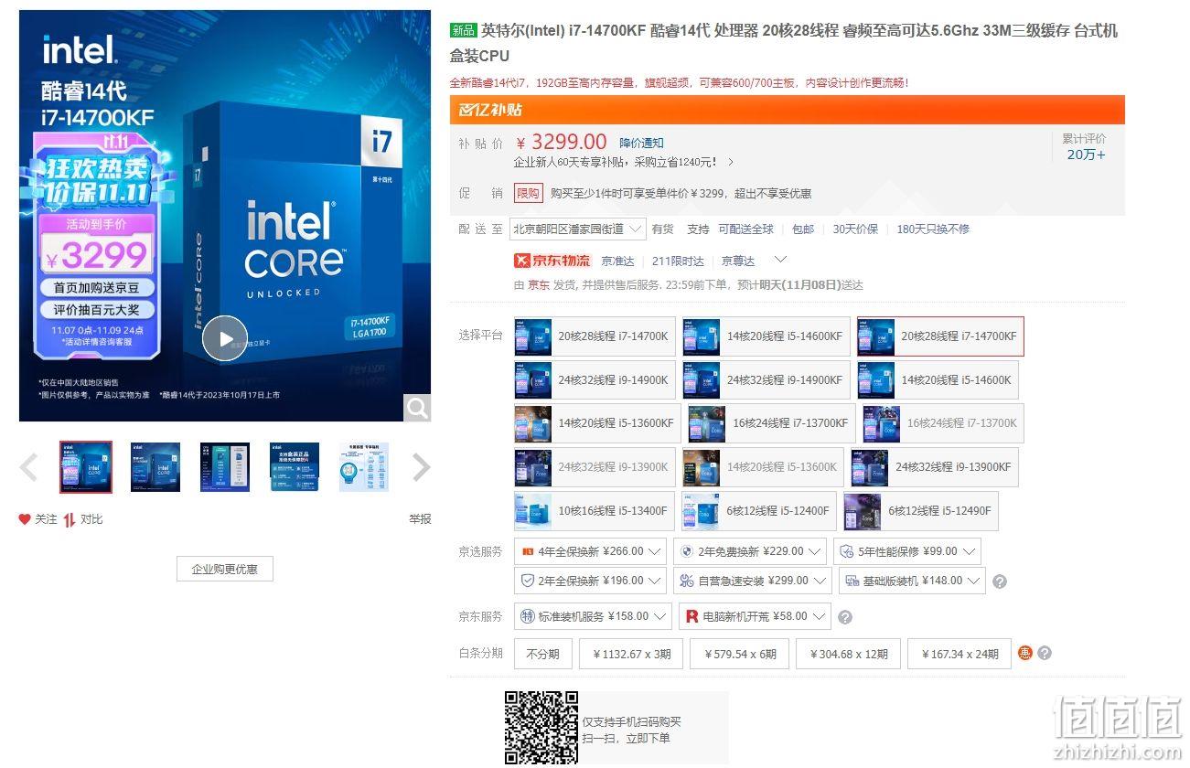Choose ¥1132.67 x 3期 installment
The height and width of the screenshot is (768, 1190).
[631, 654]
